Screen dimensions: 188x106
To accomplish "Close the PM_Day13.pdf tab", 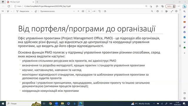I will click(x=33, y=2).
